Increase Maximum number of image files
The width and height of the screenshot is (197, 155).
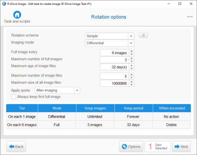pos(132,75)
